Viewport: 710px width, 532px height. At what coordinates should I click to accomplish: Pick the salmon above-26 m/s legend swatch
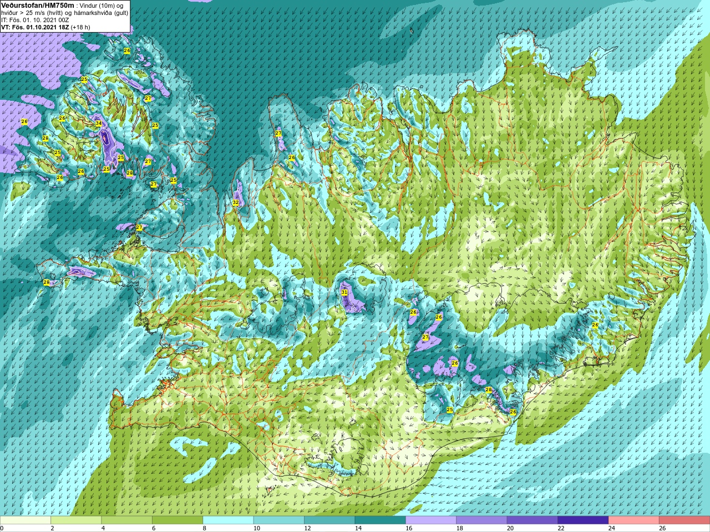point(684,520)
